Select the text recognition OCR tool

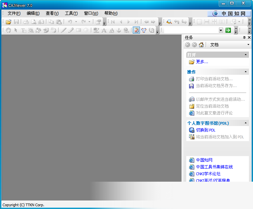point(38,30)
